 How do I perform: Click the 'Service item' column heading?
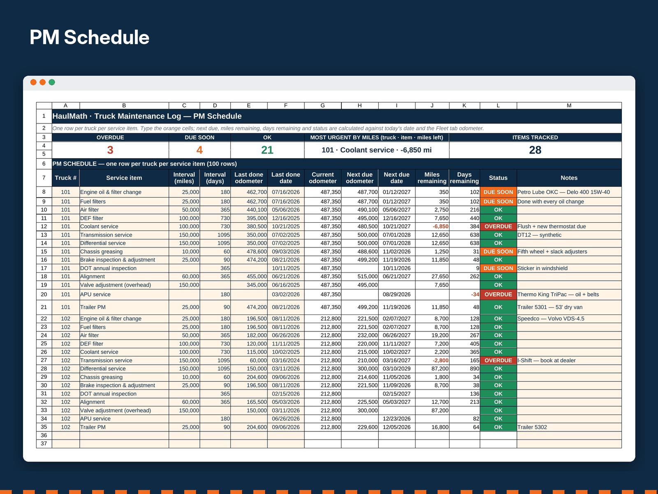pyautogui.click(x=124, y=178)
